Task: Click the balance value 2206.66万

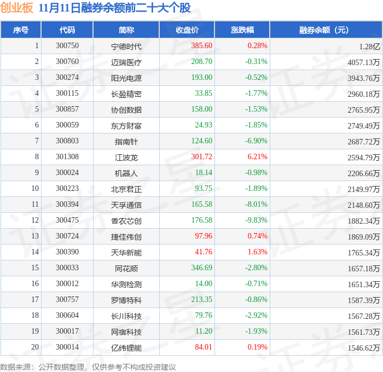Action: [x=364, y=173]
